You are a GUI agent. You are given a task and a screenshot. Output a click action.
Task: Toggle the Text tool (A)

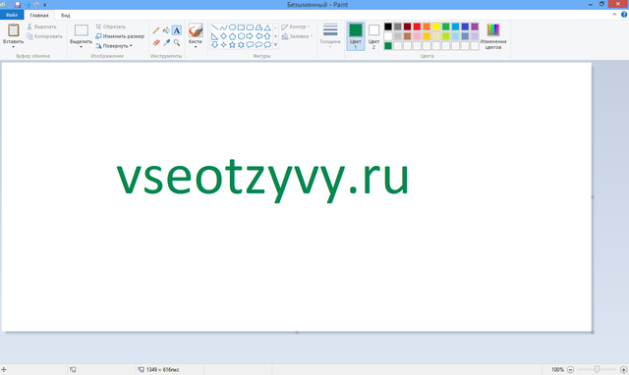[177, 30]
